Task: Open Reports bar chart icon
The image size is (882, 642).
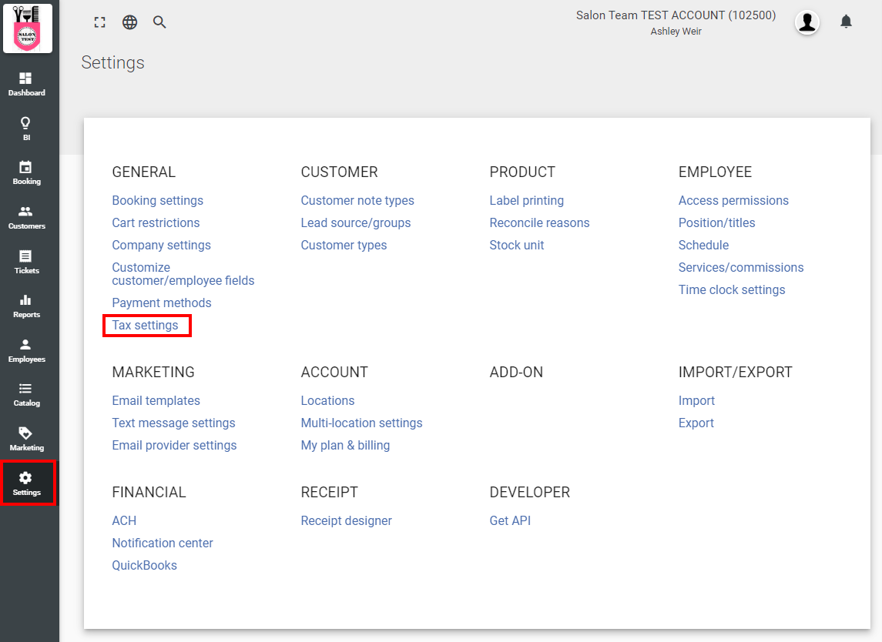Action: [x=26, y=306]
